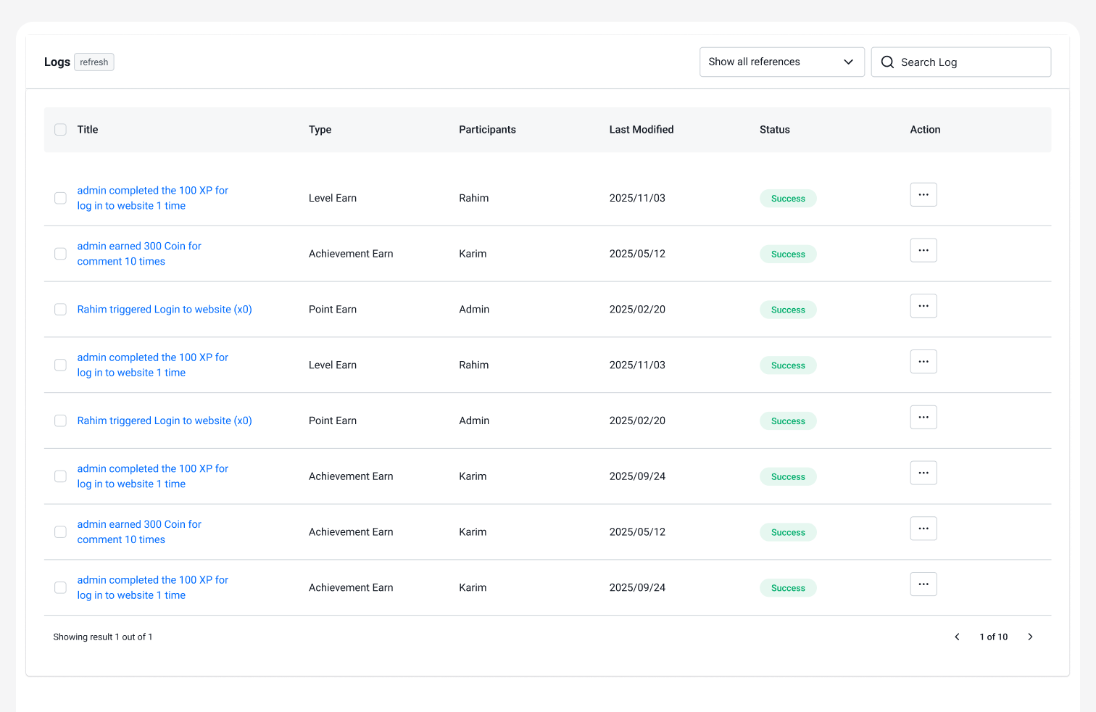Click the Status column header
The height and width of the screenshot is (712, 1096).
(774, 130)
